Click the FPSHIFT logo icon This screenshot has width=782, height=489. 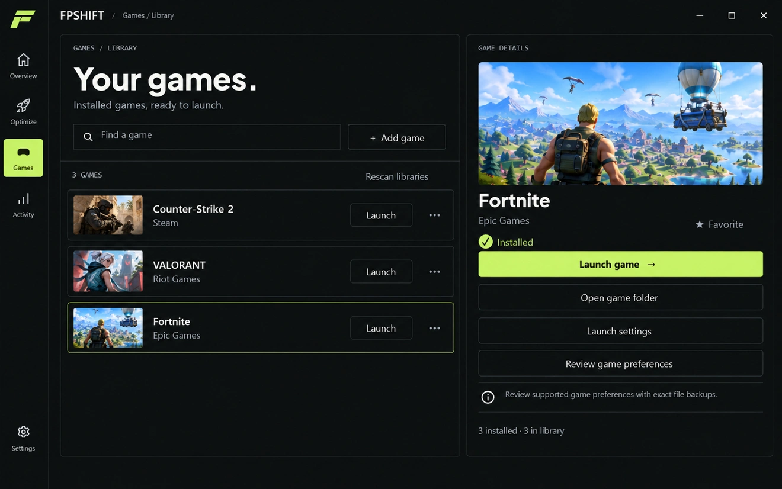(x=23, y=18)
